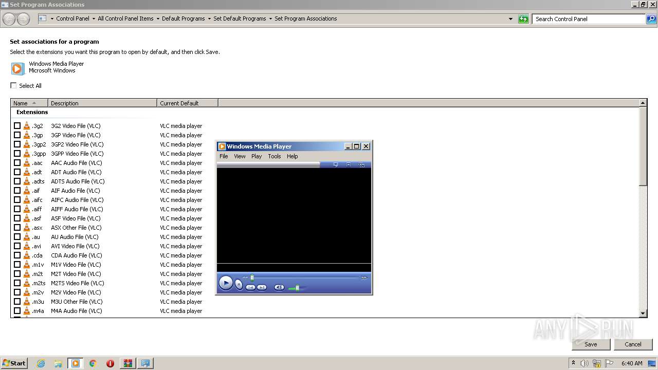The image size is (658, 370).
Task: Click the leftmost icon in the player's view strip
Action: click(x=336, y=165)
